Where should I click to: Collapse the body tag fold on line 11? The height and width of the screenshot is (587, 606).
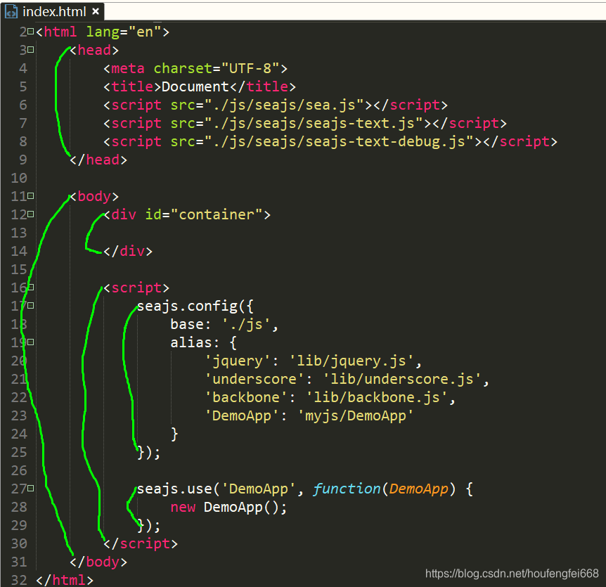31,196
